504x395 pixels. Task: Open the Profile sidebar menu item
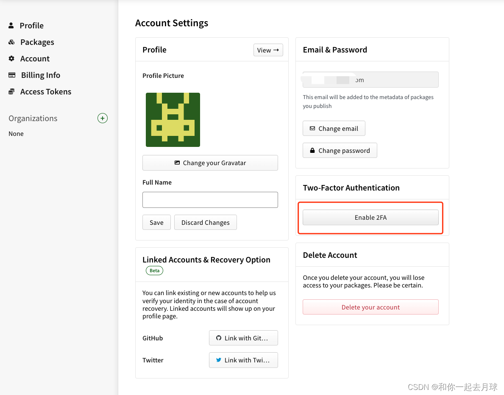click(31, 25)
